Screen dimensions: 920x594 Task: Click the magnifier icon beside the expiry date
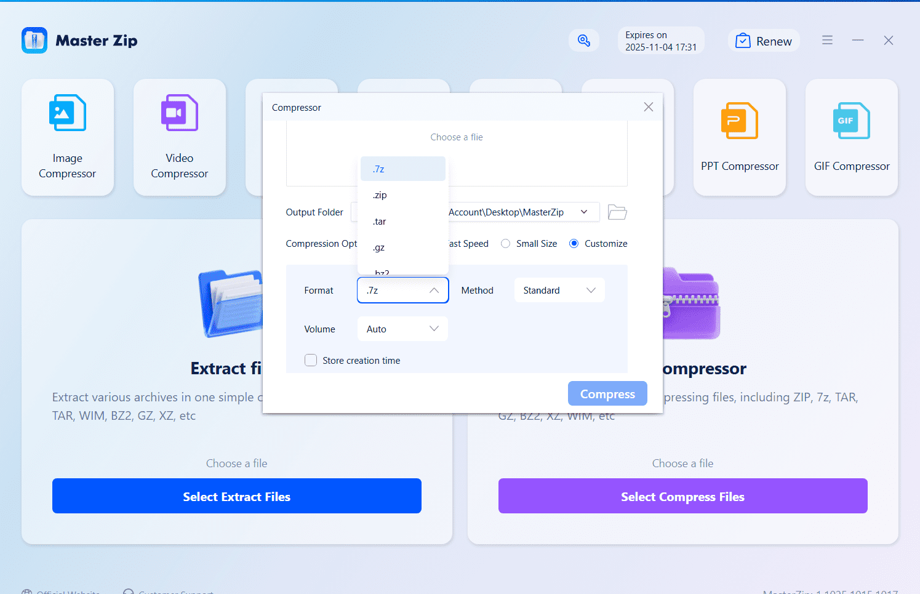coord(584,41)
